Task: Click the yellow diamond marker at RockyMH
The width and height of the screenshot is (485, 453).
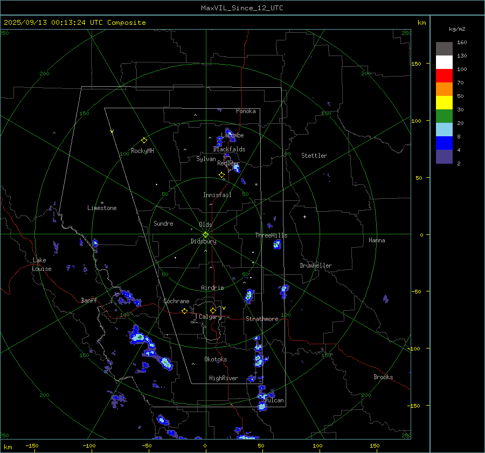Action: tap(144, 141)
